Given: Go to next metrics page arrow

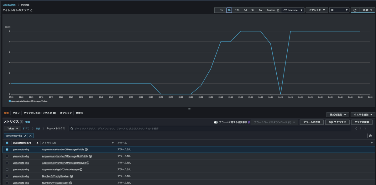Looking at the screenshot, I should pyautogui.click(x=365, y=129).
